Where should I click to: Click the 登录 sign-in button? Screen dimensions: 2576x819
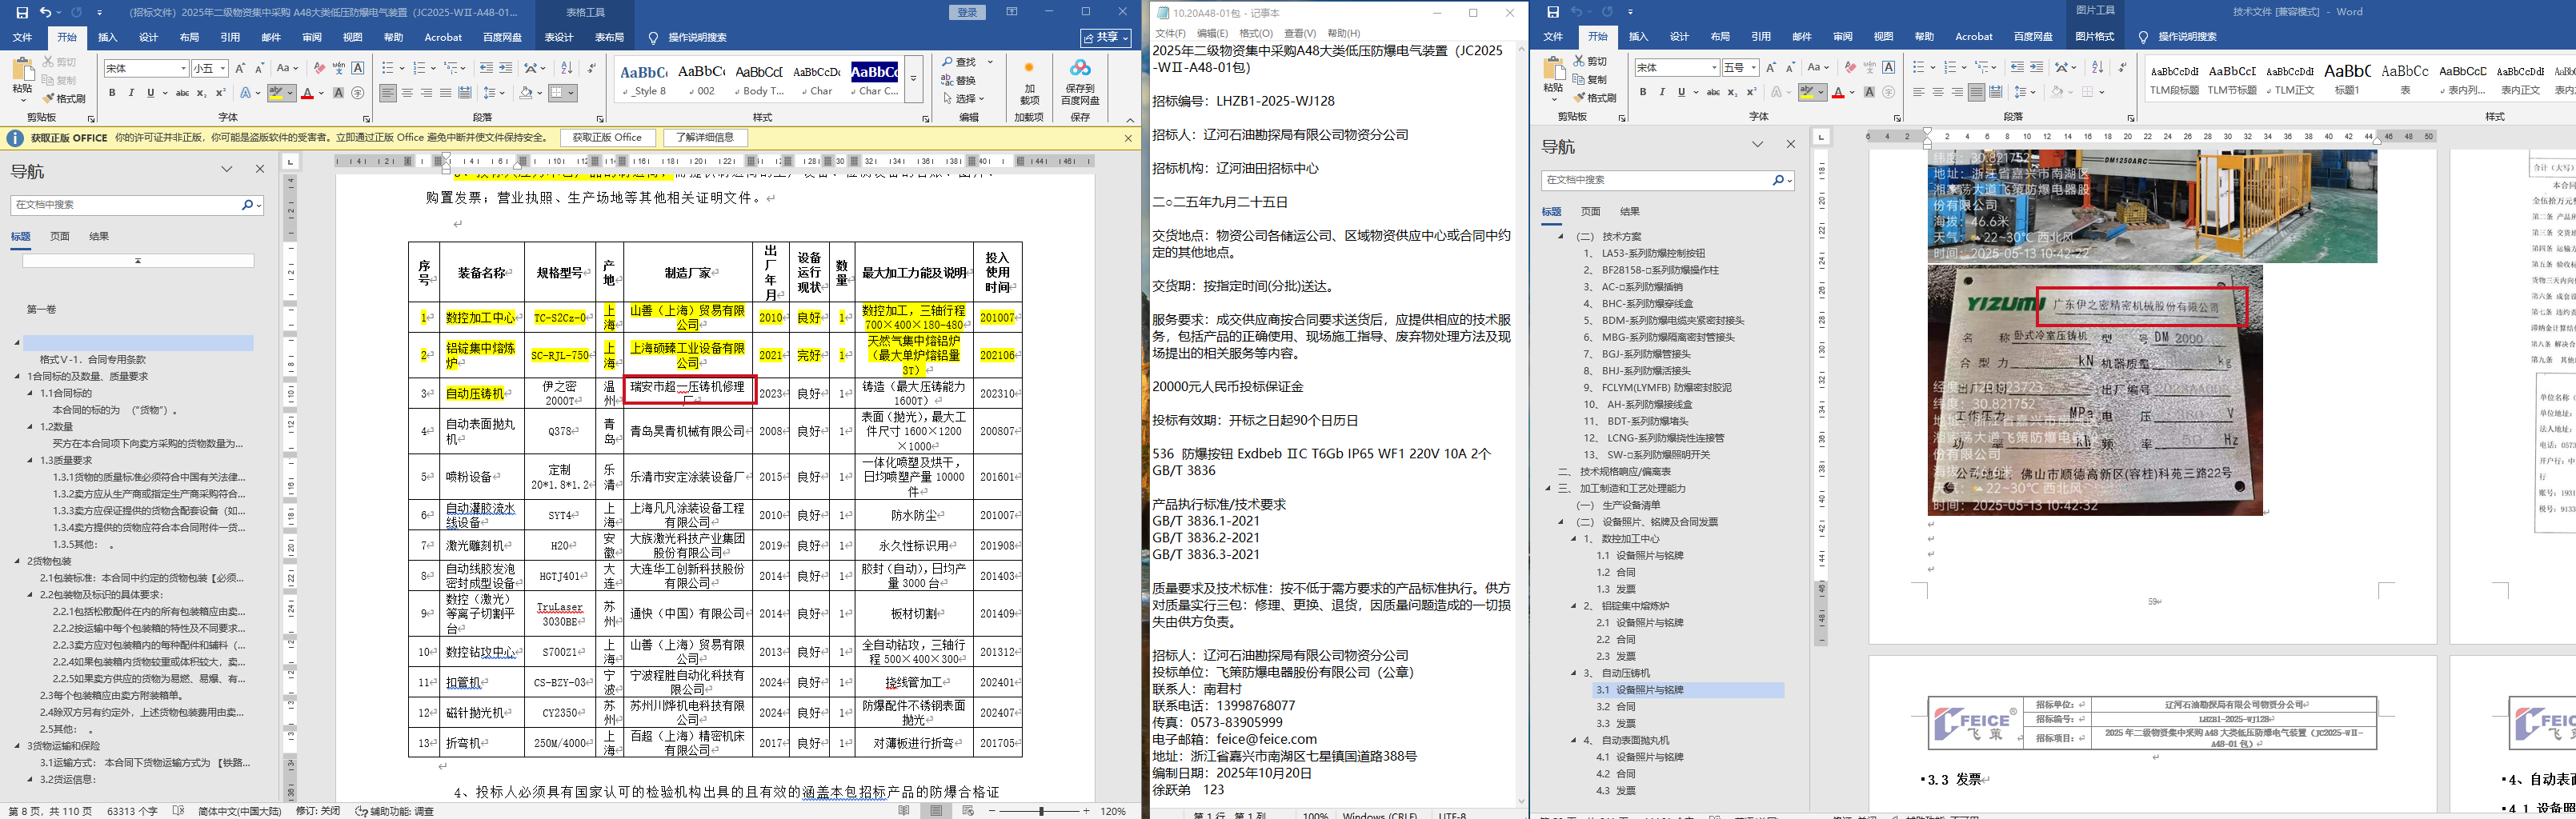click(x=968, y=12)
